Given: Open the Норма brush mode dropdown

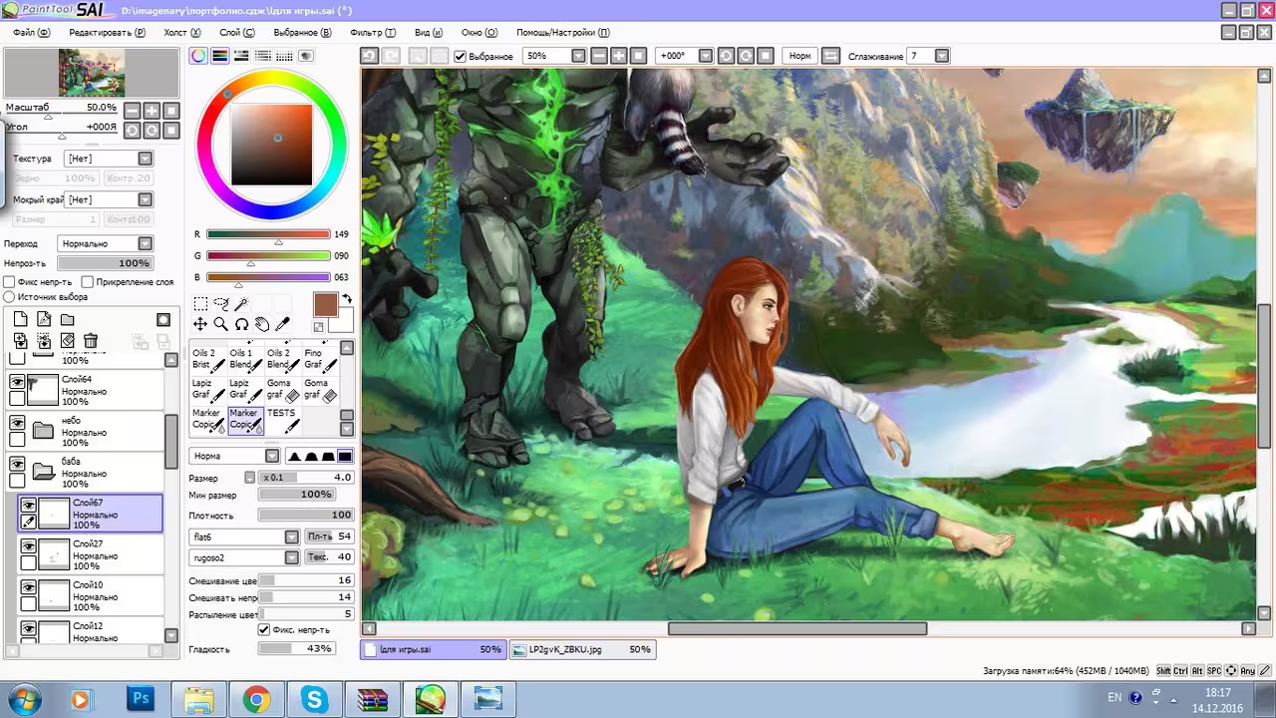Looking at the screenshot, I should click(234, 456).
